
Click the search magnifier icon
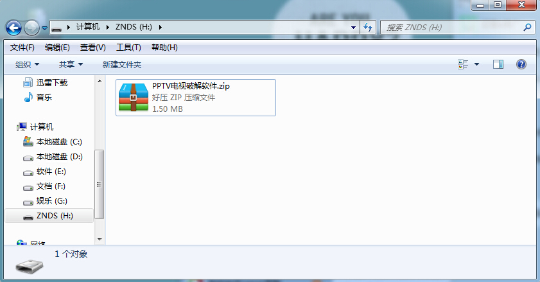[x=527, y=27]
